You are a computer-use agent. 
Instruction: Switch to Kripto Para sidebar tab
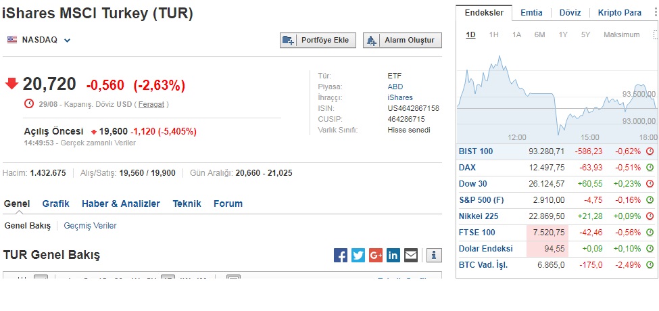click(x=620, y=13)
